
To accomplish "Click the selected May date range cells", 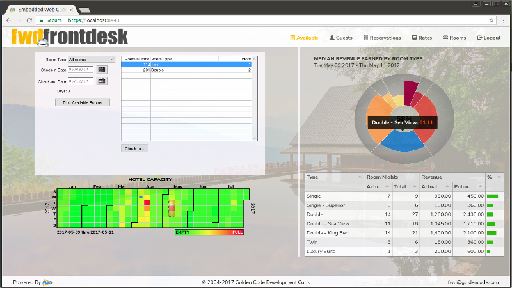I will 172,209.
